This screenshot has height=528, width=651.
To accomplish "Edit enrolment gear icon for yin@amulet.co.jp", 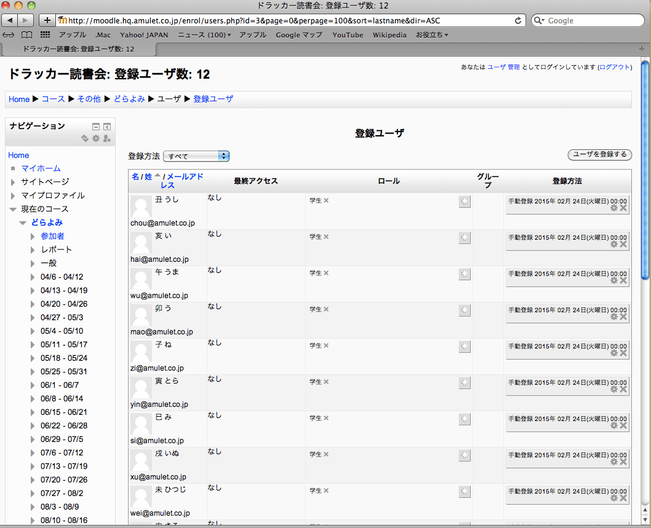I will tap(614, 390).
